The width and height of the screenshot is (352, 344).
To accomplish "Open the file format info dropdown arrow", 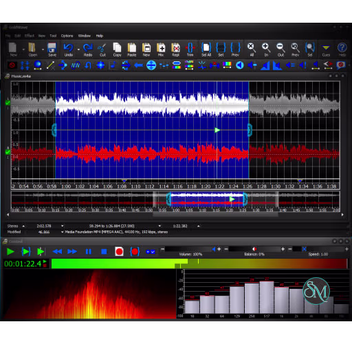I will click(63, 232).
